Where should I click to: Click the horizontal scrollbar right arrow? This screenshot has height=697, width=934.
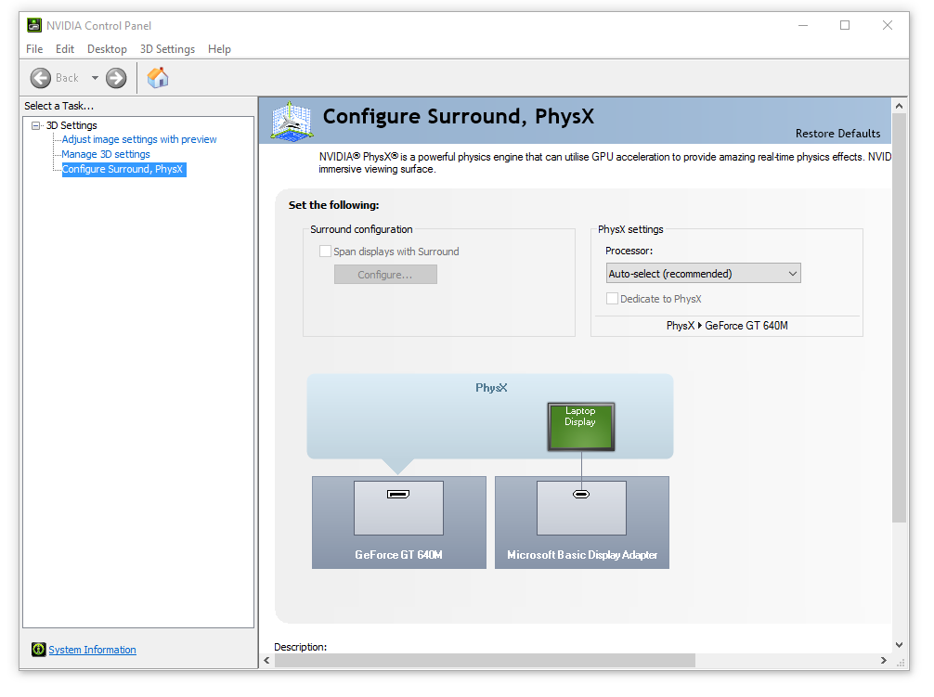click(x=883, y=660)
